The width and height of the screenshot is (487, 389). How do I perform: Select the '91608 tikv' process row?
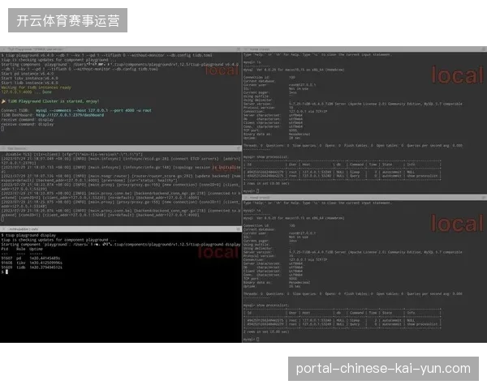pyautogui.click(x=32, y=263)
